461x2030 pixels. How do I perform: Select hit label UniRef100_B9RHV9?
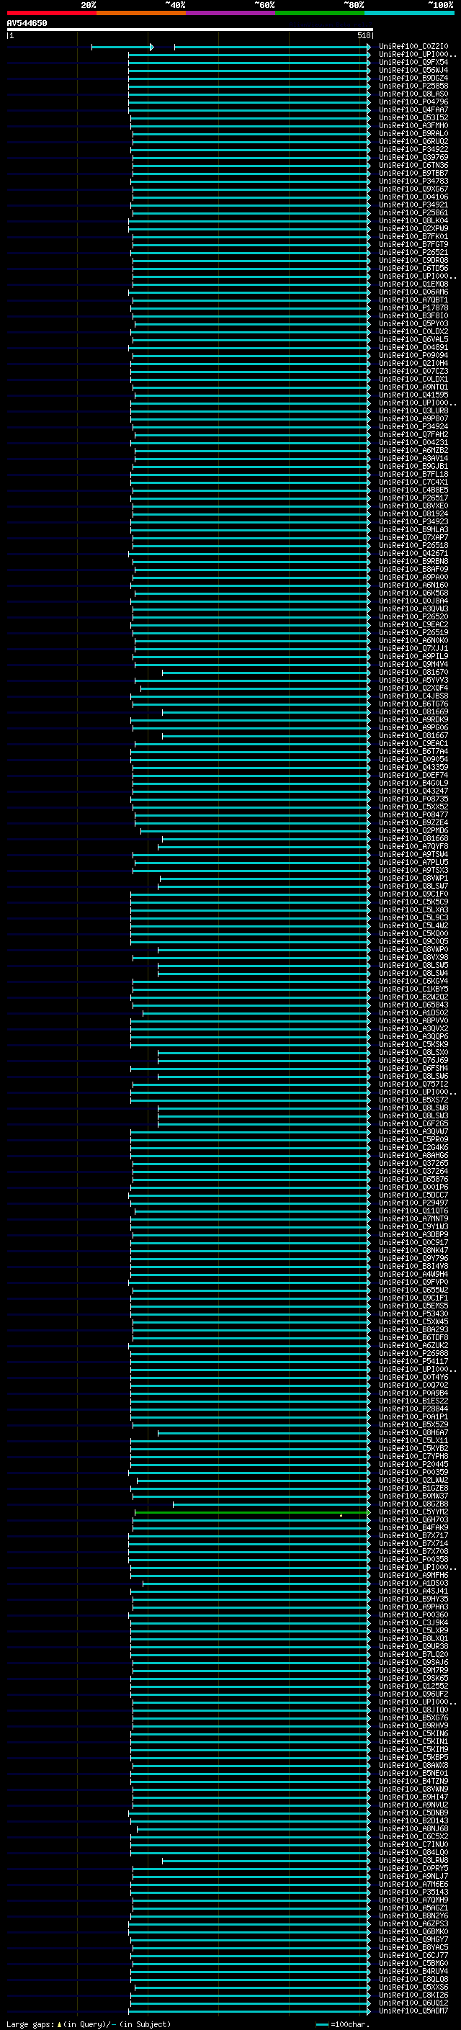[x=413, y=1726]
